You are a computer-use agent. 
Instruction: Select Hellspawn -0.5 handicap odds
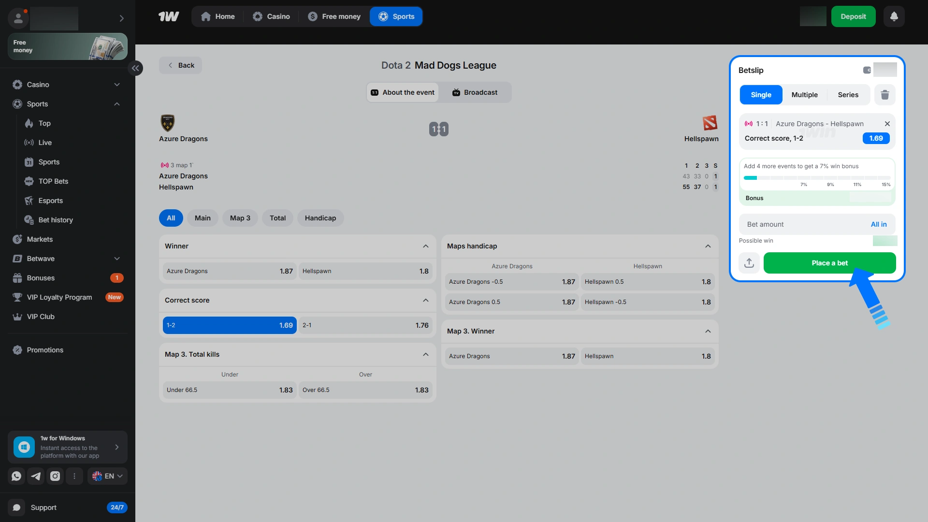point(648,302)
